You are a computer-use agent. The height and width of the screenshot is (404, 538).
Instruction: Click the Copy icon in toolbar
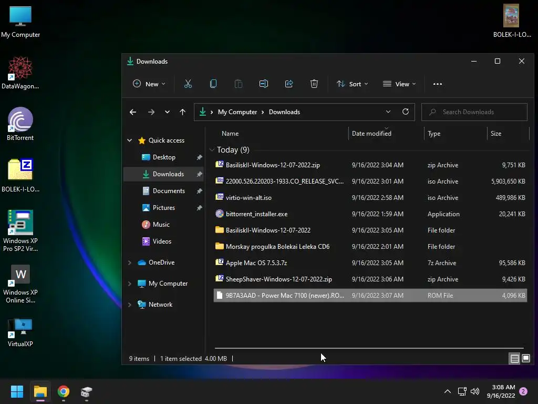(x=213, y=84)
